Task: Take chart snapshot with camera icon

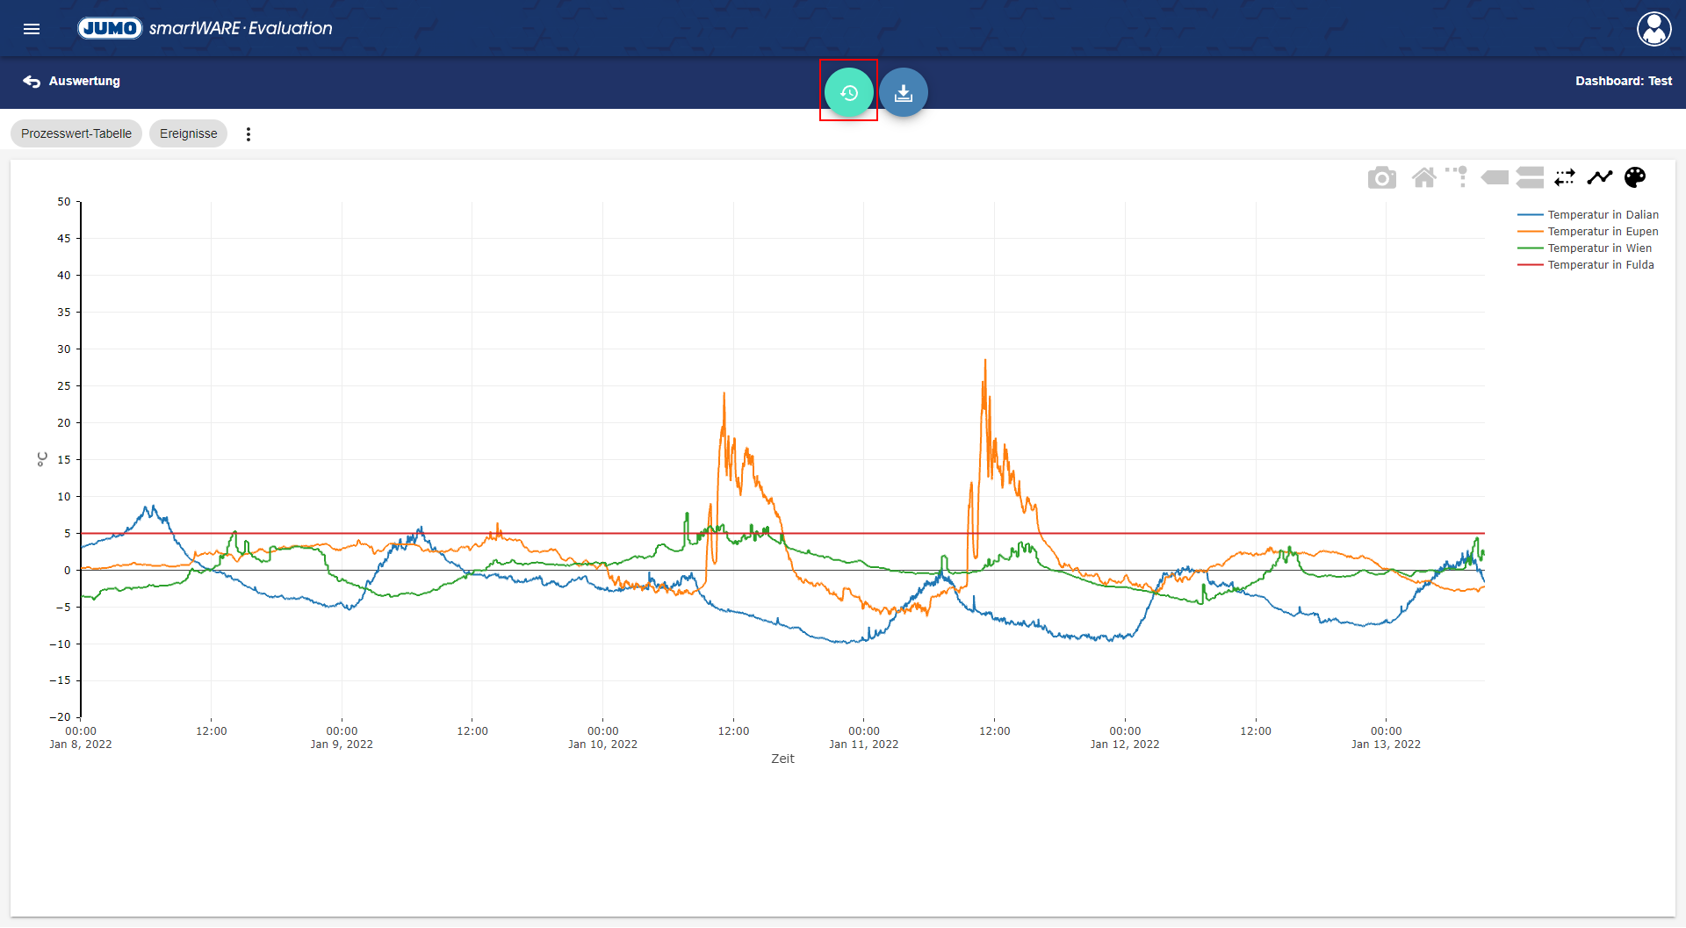Action: pyautogui.click(x=1381, y=178)
